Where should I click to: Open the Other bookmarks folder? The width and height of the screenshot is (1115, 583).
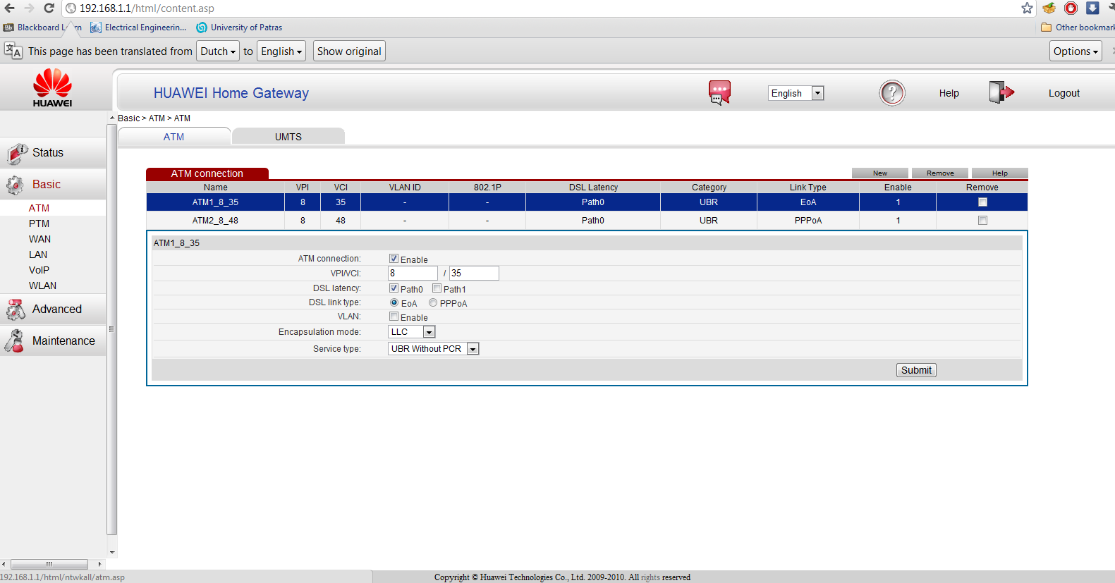[x=1078, y=27]
